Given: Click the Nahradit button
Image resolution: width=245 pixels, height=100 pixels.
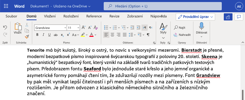Looking at the screenshot, I should 182,35.
